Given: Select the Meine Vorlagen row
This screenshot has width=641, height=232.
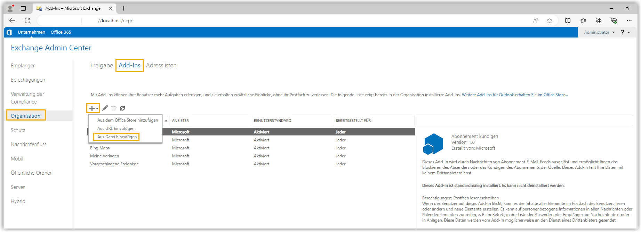Looking at the screenshot, I should (x=251, y=156).
